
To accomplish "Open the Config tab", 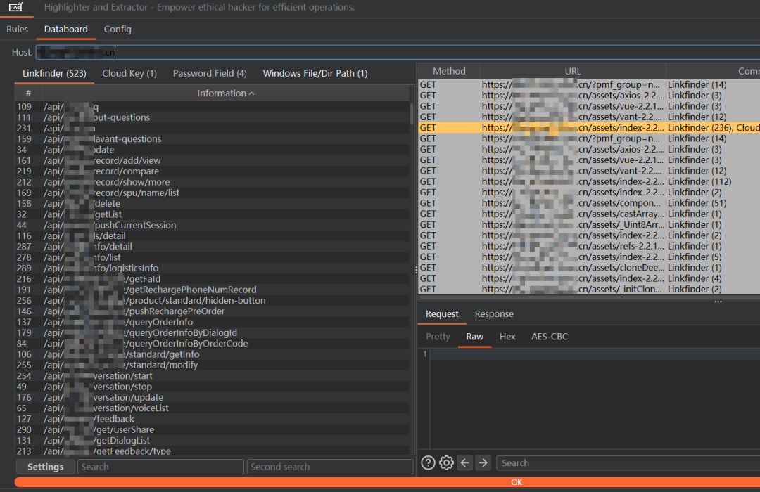I will click(x=118, y=29).
